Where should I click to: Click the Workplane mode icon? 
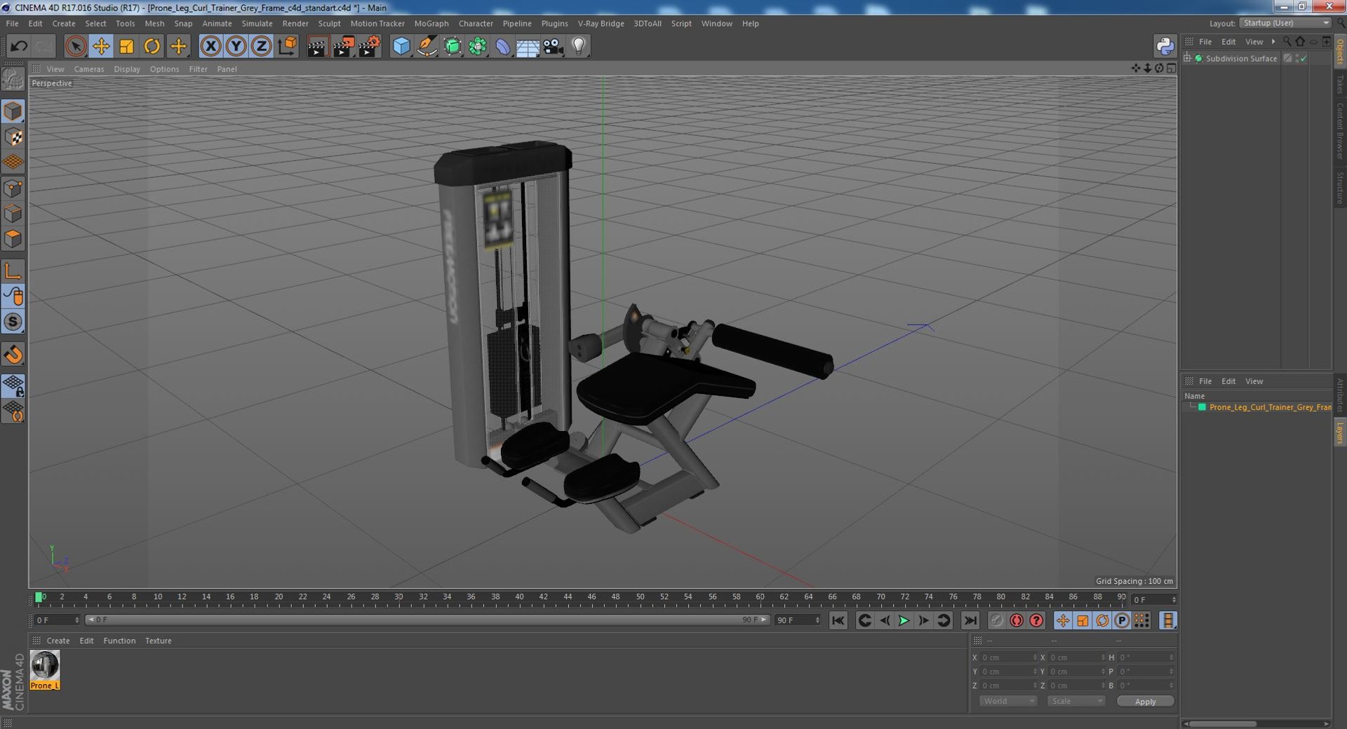[x=13, y=162]
